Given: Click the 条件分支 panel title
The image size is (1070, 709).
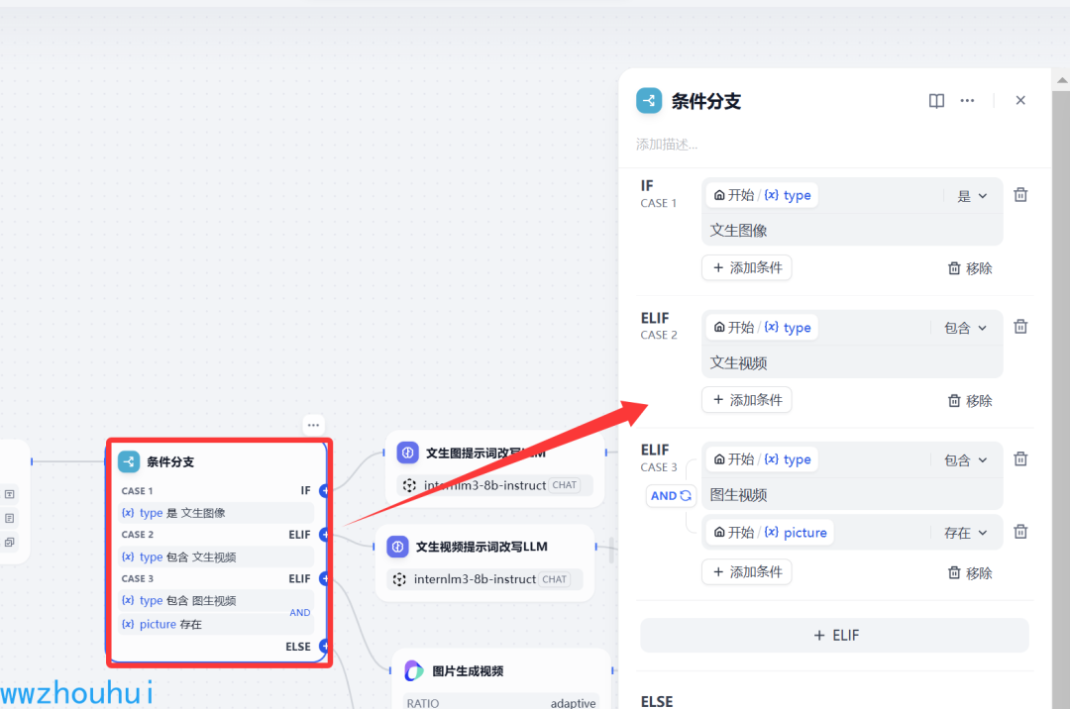Looking at the screenshot, I should click(x=705, y=102).
